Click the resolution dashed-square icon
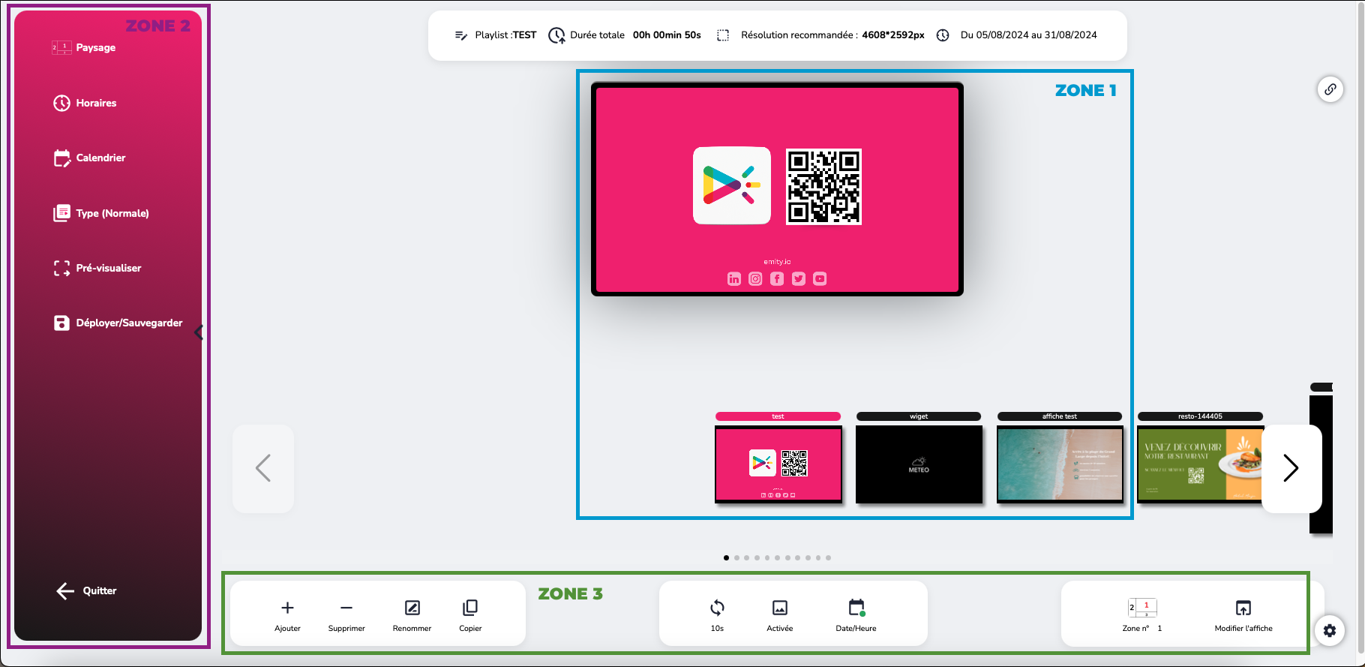Viewport: 1365px width, 667px height. point(723,35)
